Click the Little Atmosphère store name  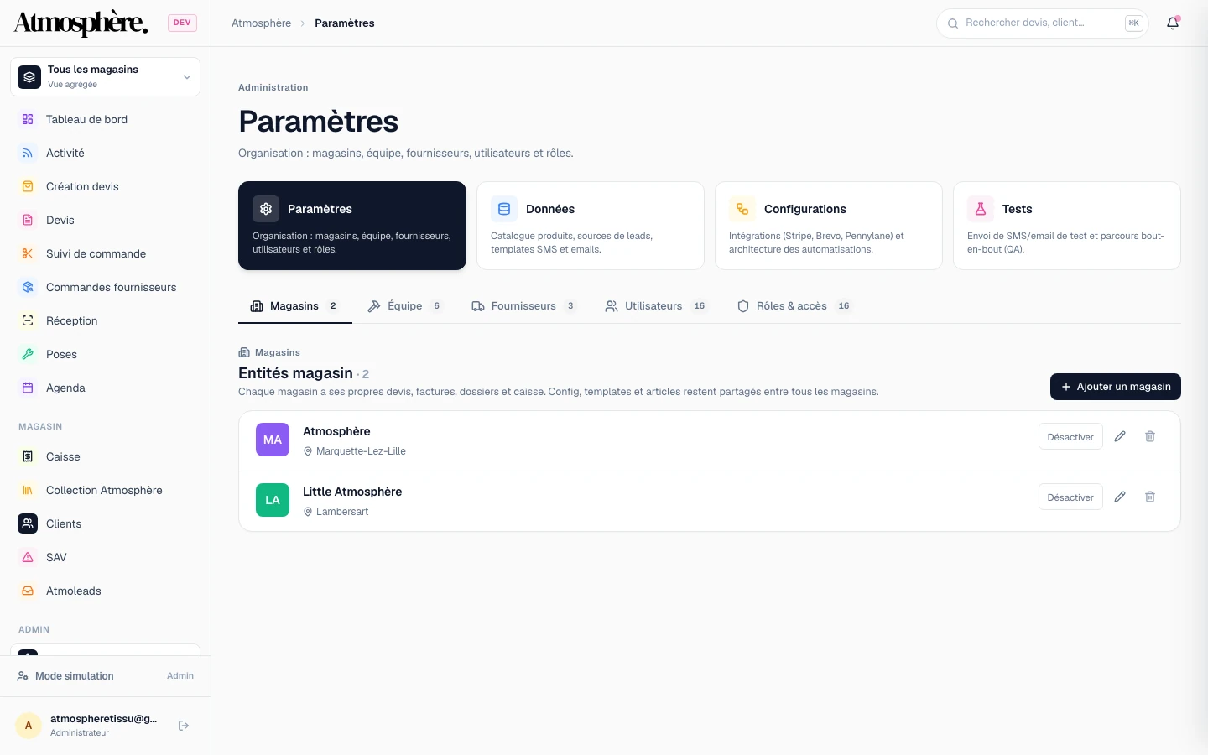[x=352, y=492]
